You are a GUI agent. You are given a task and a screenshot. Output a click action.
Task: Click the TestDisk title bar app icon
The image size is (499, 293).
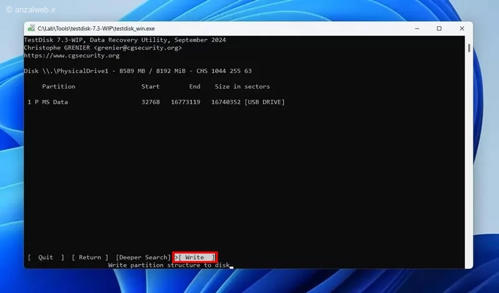(31, 28)
